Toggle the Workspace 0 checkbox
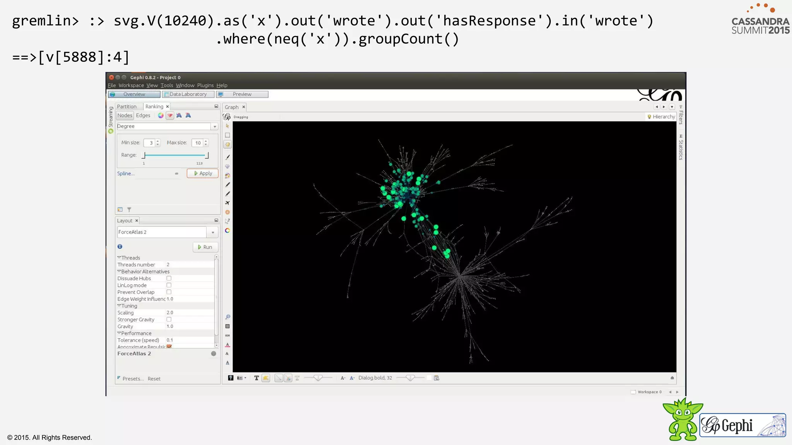Viewport: 792px width, 445px height. pyautogui.click(x=633, y=392)
